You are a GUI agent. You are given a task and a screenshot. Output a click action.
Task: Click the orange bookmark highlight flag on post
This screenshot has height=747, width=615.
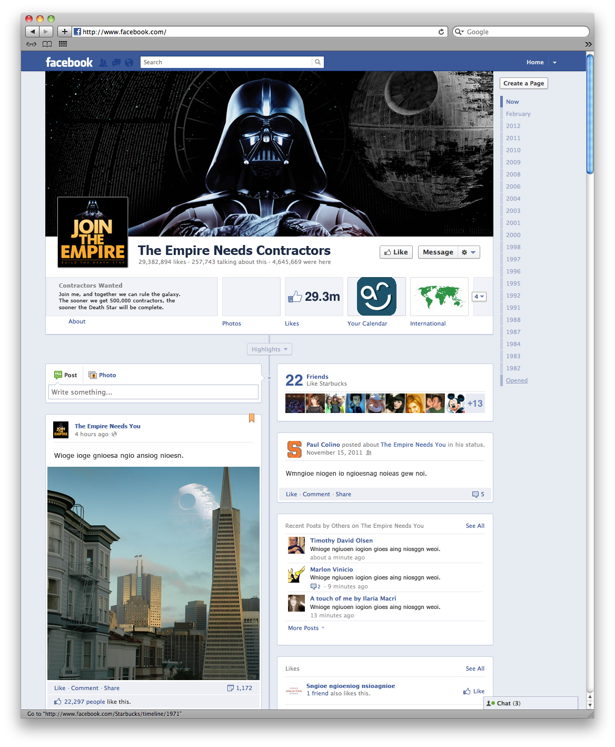coord(252,418)
